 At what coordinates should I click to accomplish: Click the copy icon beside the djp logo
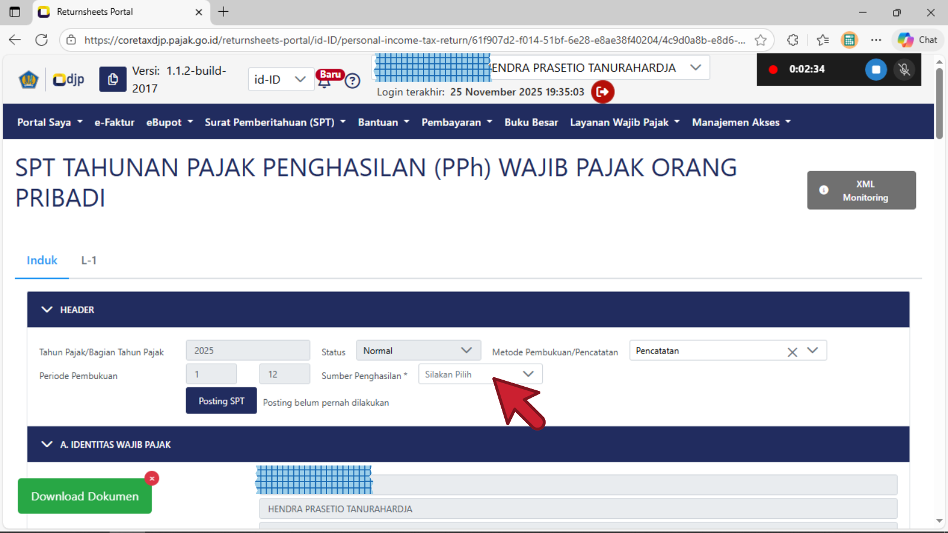[x=113, y=79]
